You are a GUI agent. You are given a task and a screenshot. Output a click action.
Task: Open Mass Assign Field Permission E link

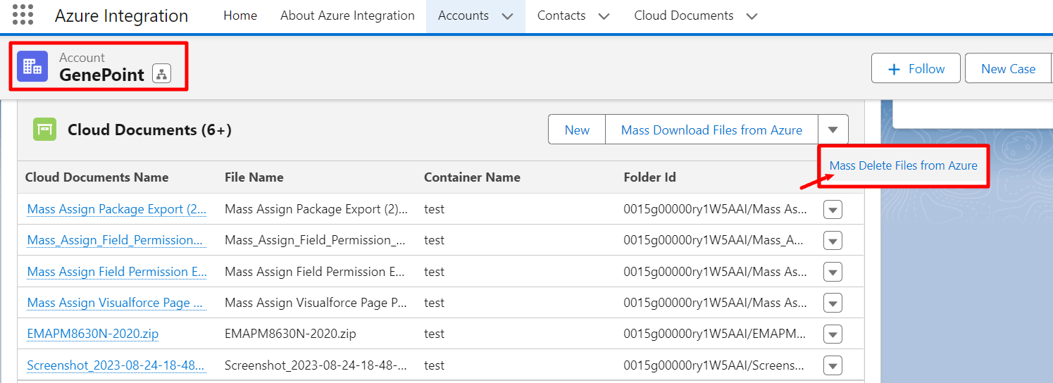pos(117,272)
